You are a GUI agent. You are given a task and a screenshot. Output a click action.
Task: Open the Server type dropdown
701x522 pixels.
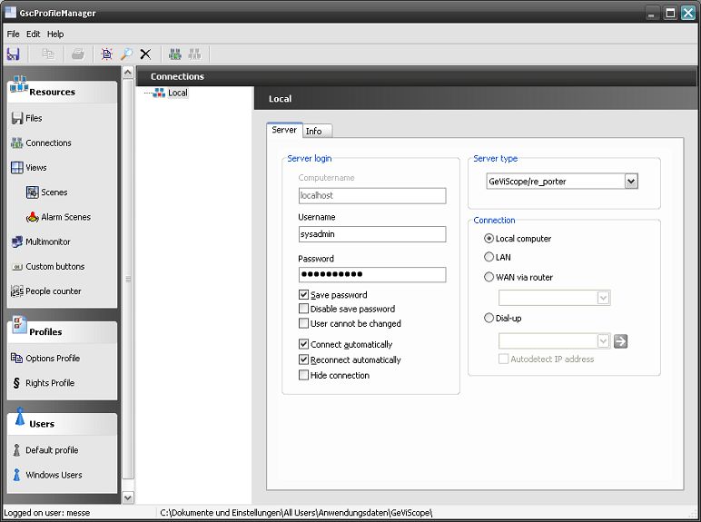click(631, 182)
